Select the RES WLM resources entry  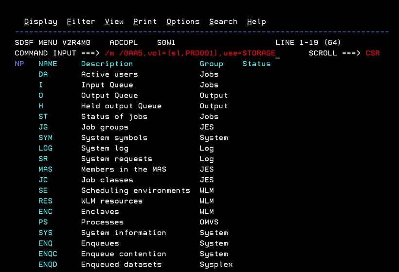[x=46, y=201]
